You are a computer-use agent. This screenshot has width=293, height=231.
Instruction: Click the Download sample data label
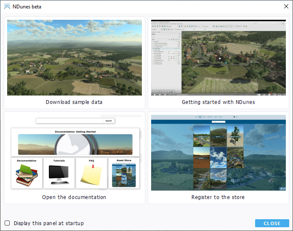pos(74,102)
